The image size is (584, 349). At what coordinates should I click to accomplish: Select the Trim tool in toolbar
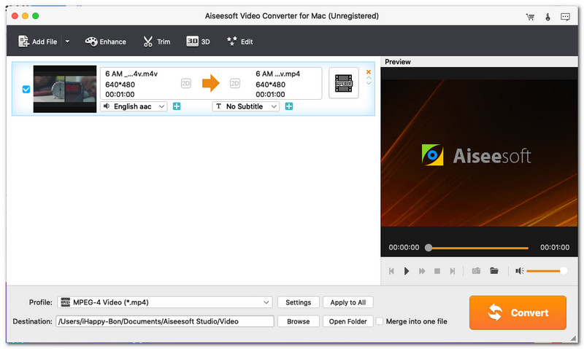click(x=156, y=42)
